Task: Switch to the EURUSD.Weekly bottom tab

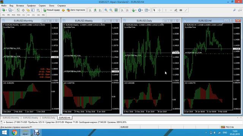Action: (30, 117)
